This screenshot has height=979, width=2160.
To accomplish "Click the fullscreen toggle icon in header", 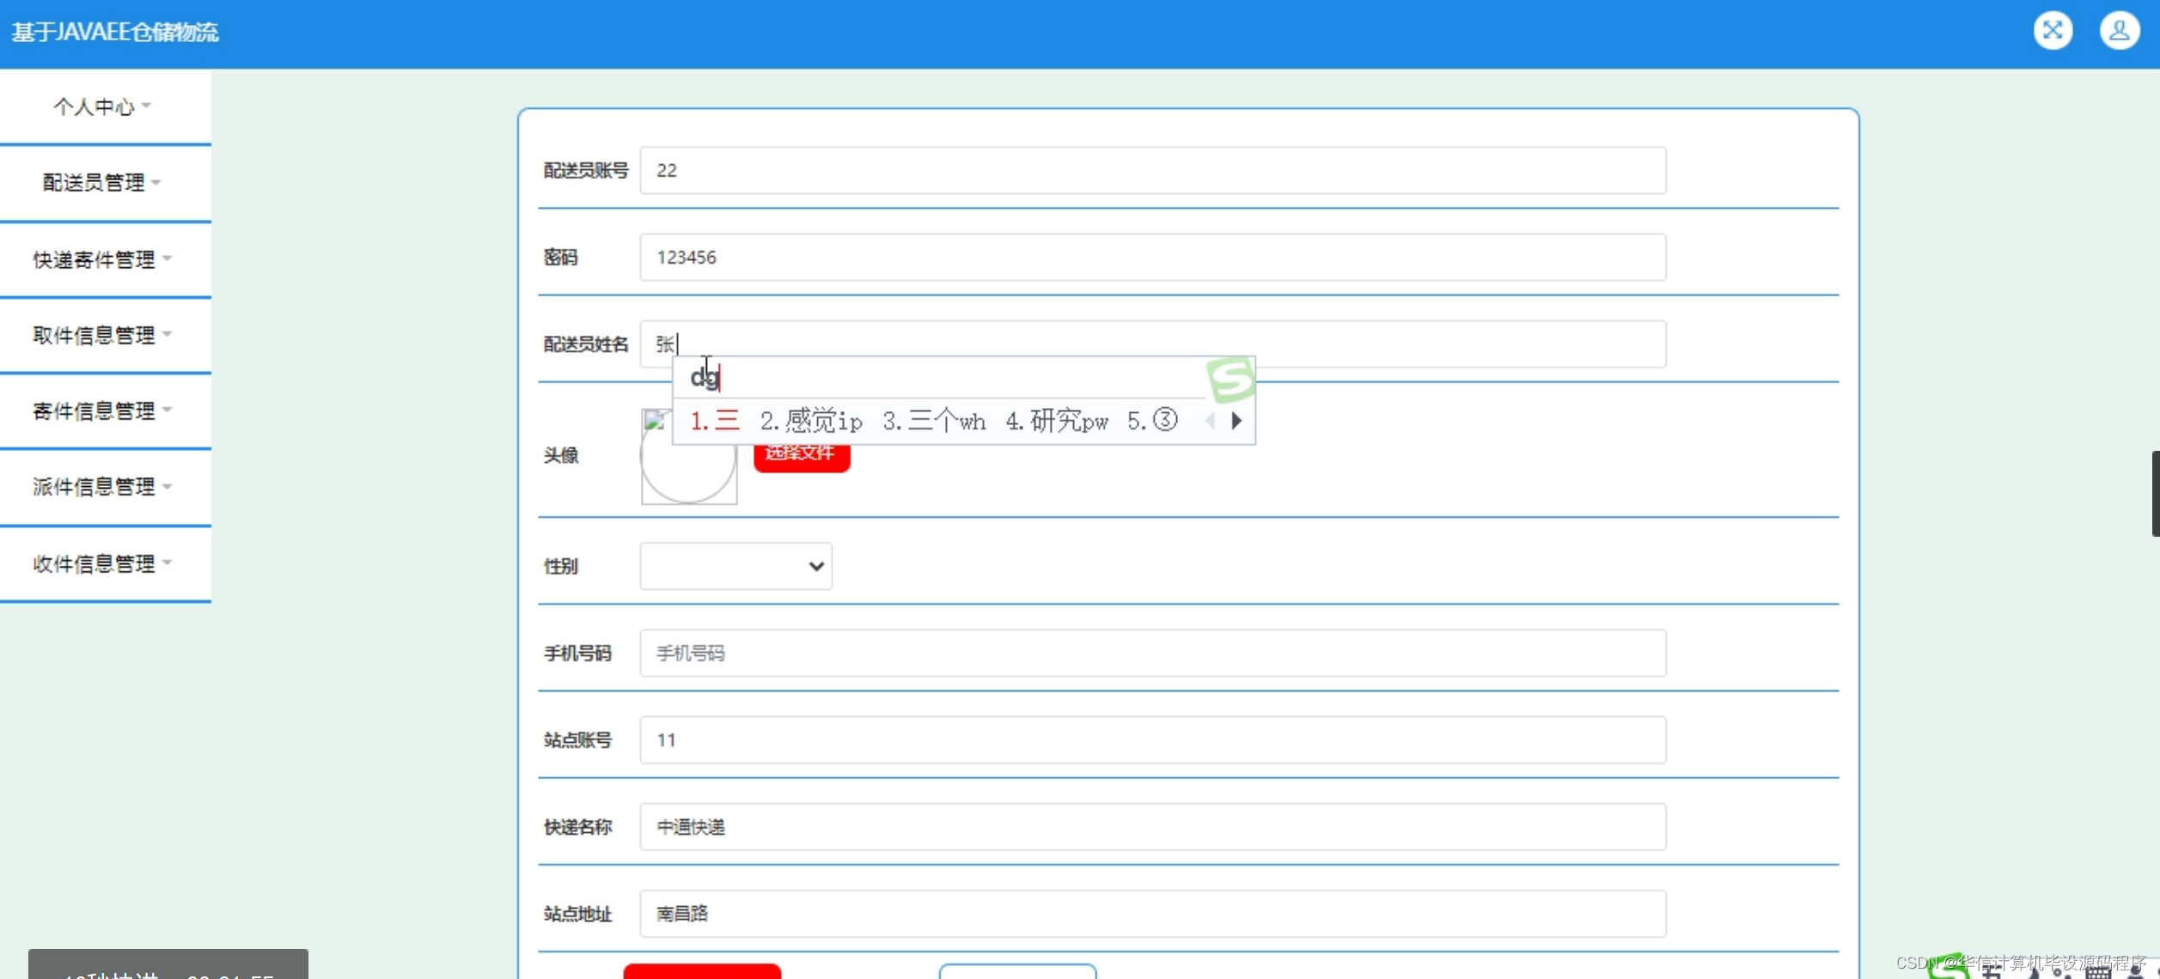I will pos(2052,31).
